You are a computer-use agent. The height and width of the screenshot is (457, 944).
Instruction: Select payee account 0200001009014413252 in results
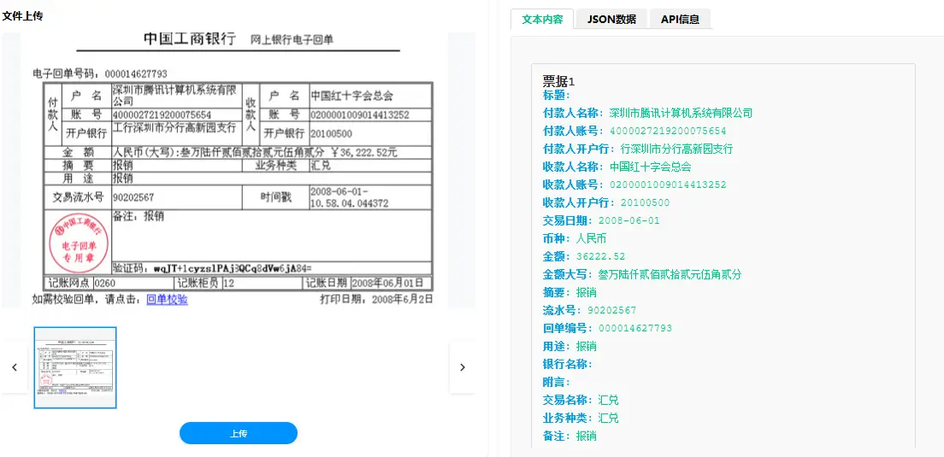[x=669, y=185]
